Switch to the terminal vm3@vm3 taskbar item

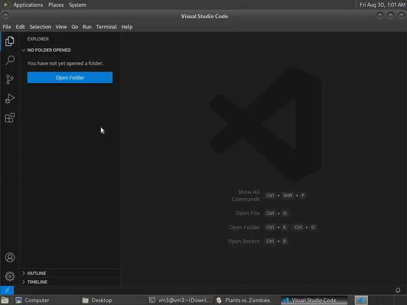coord(180,300)
